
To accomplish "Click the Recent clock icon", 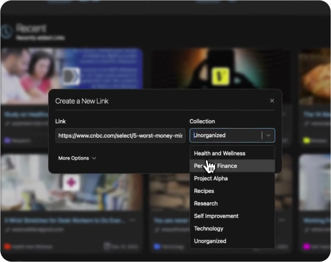I will (5, 31).
